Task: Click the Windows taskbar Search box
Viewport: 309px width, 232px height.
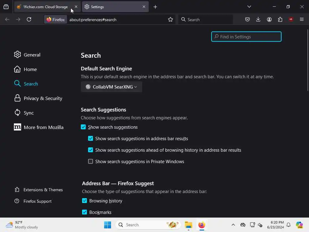Action: [148, 225]
